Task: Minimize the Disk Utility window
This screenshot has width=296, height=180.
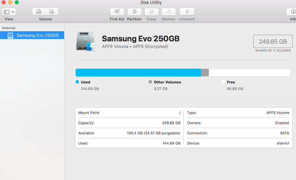Action: (x=10, y=2)
